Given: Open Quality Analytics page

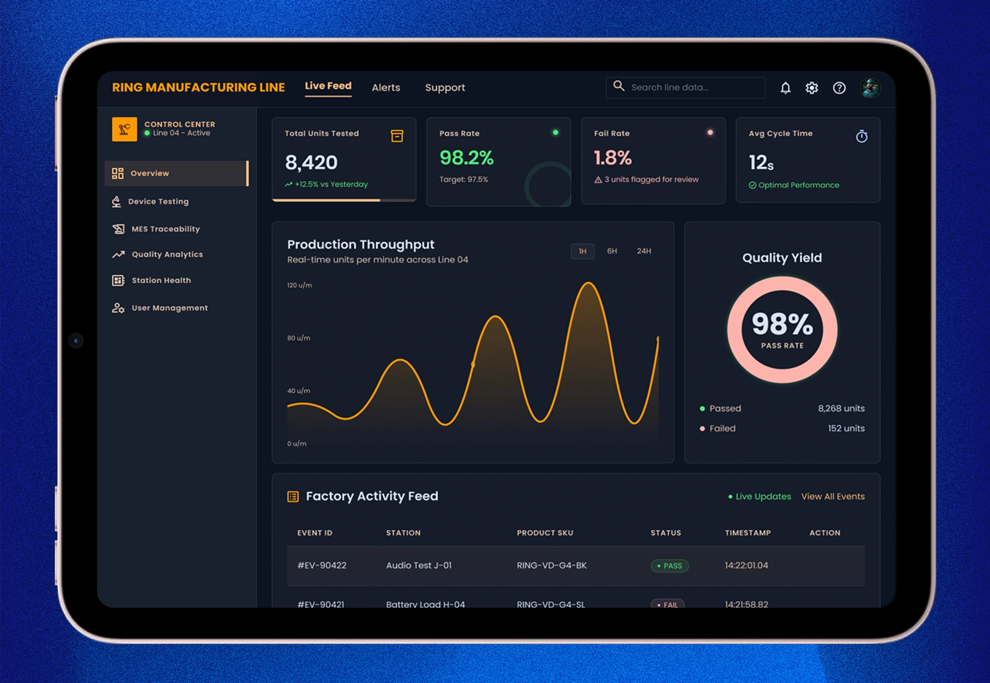Looking at the screenshot, I should pyautogui.click(x=167, y=254).
